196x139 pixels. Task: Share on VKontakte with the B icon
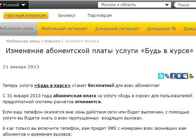tap(179, 76)
